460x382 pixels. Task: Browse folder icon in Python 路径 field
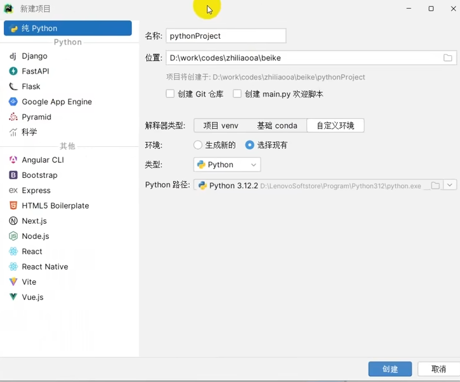[x=435, y=186]
